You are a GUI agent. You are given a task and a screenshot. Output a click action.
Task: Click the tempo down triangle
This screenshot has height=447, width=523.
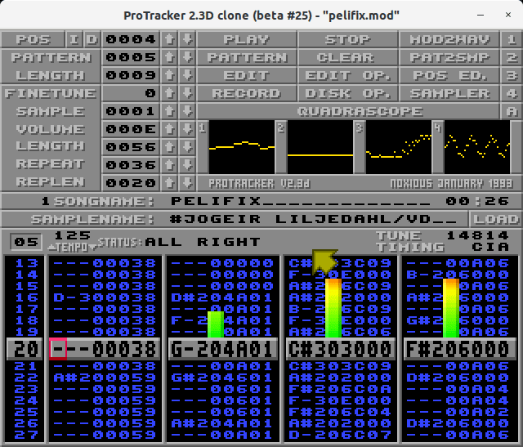point(92,248)
